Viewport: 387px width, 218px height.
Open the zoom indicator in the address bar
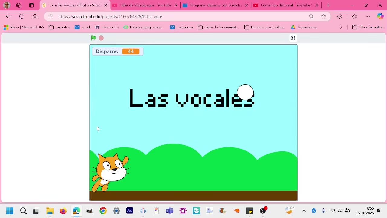(x=311, y=16)
